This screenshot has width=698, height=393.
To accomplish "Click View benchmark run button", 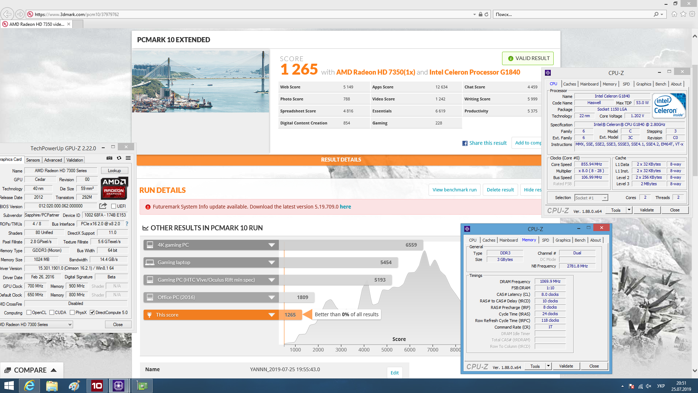I will (x=454, y=190).
